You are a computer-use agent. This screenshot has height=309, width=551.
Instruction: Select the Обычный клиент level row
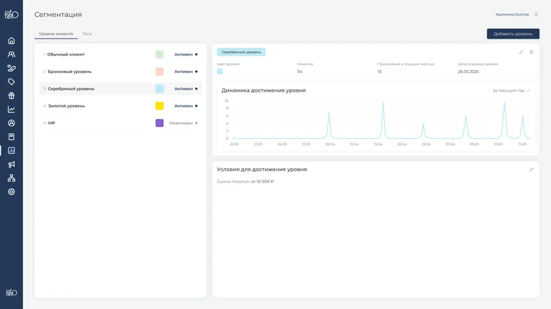(120, 54)
